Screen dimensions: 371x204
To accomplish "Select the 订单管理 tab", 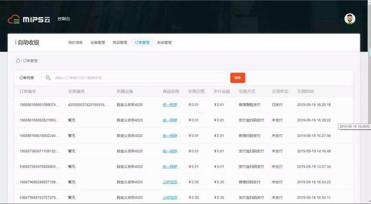I will pyautogui.click(x=142, y=43).
